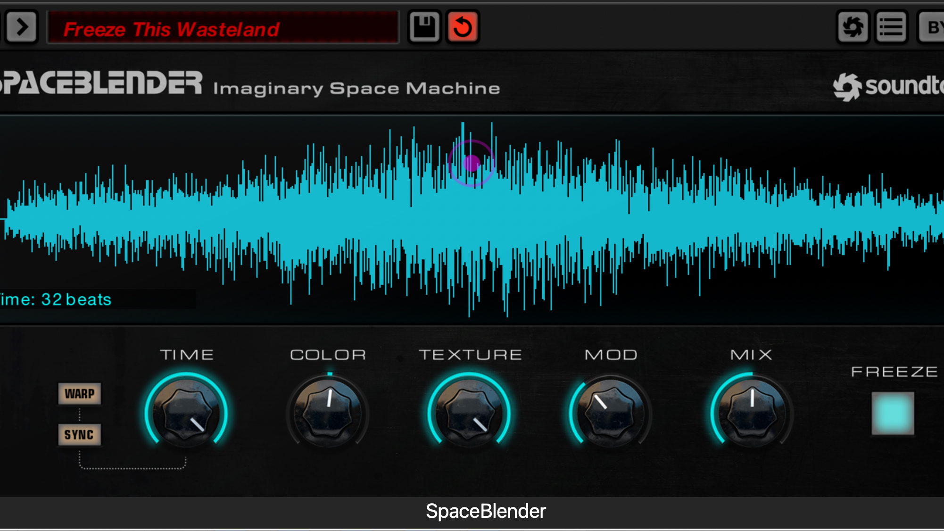Click the MIX knob
Viewport: 944px width, 531px height.
752,413
